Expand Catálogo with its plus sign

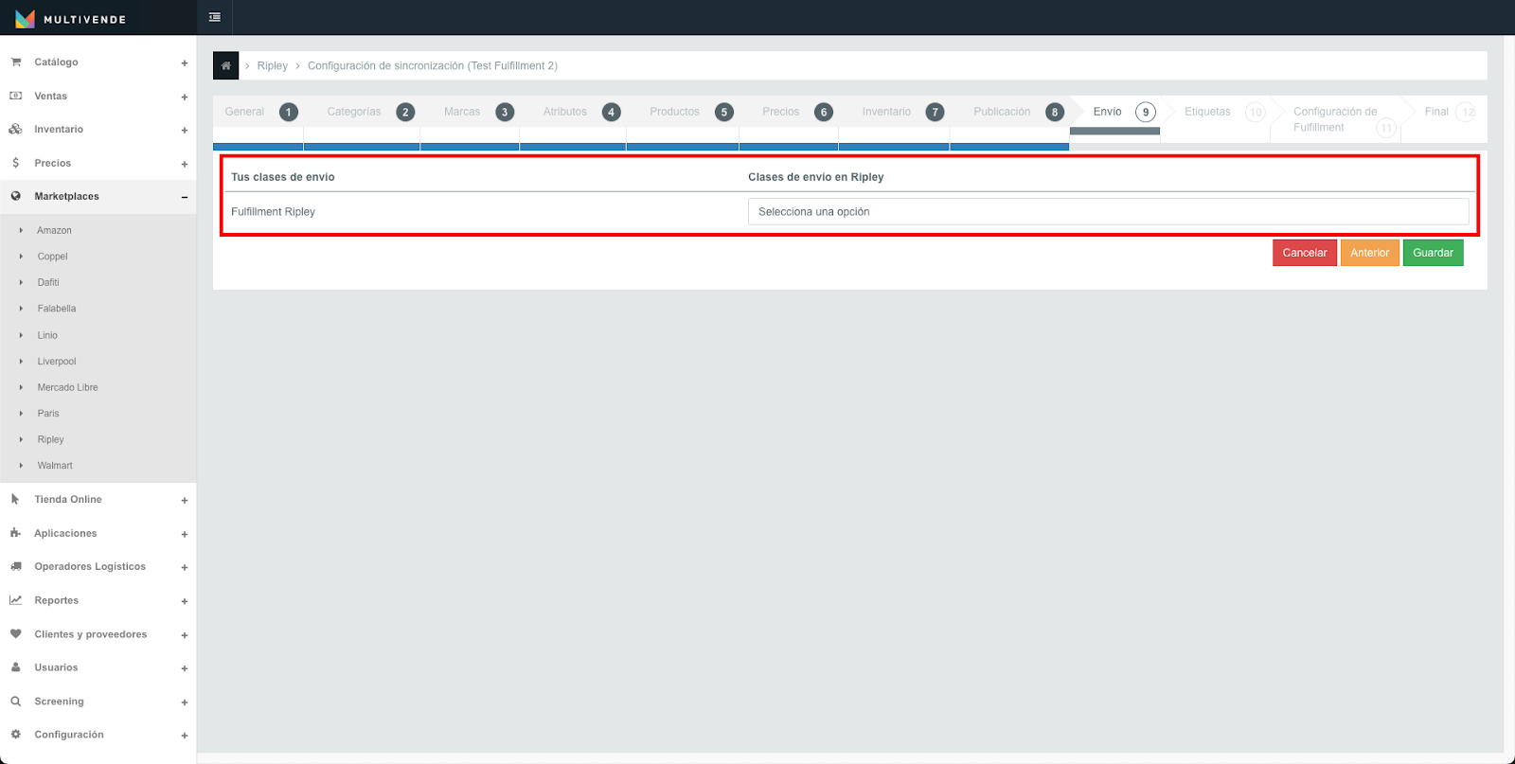pos(185,63)
